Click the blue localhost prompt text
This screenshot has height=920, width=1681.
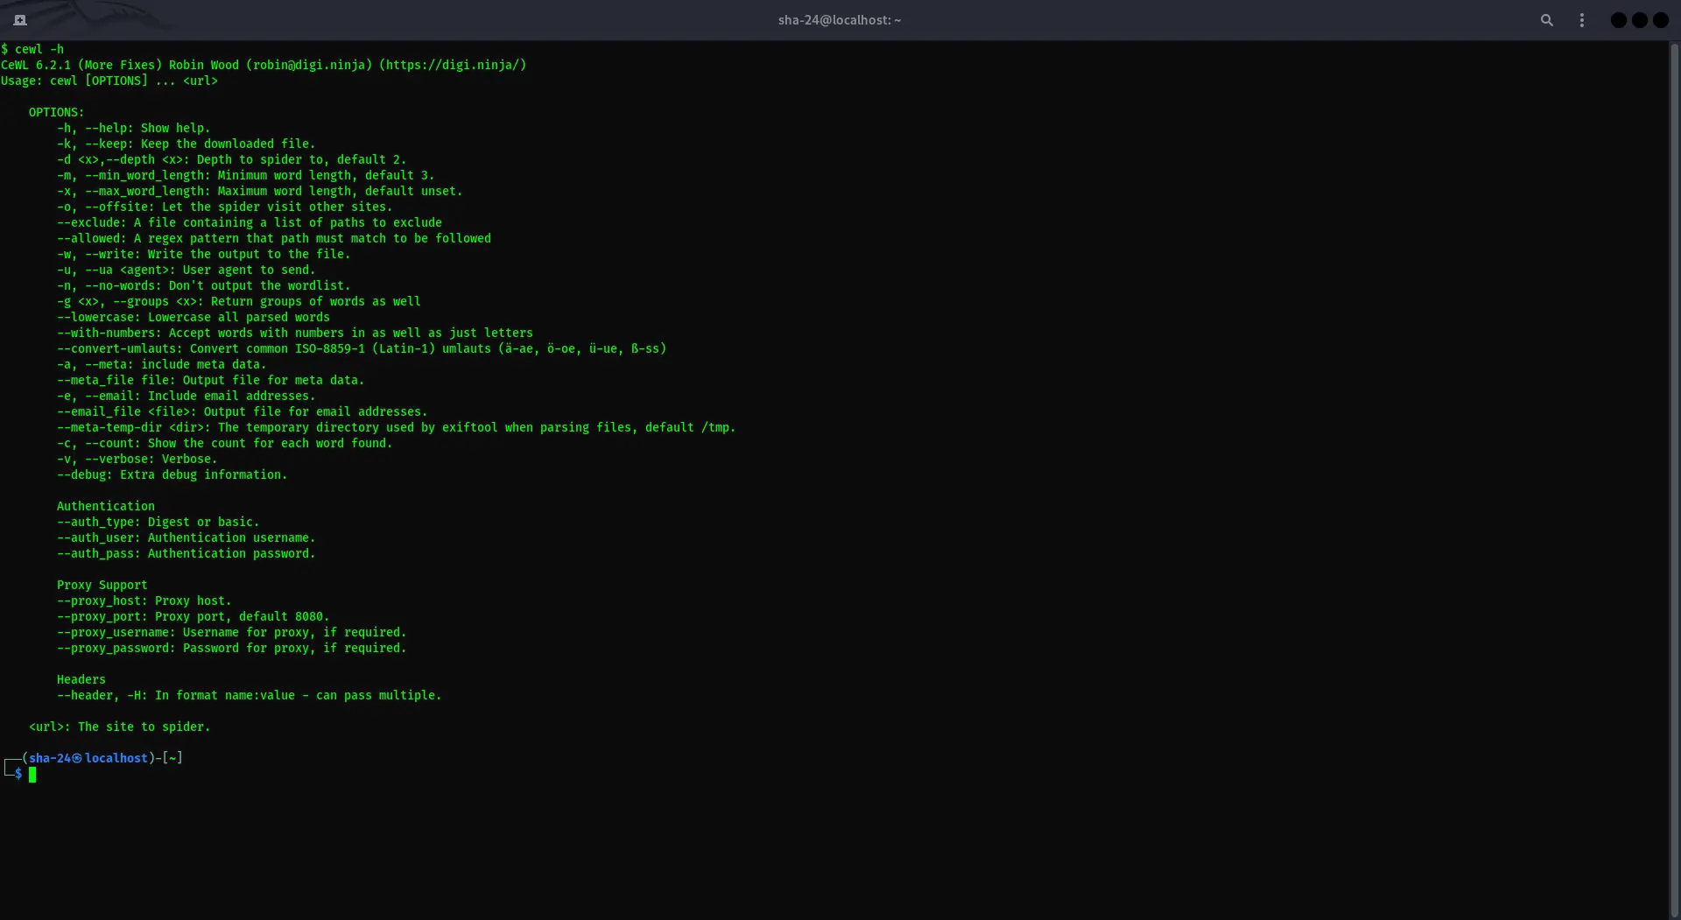point(116,758)
